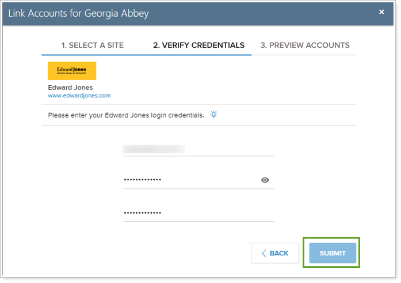Click the login credentials instruction text
Image resolution: width=401 pixels, height=283 pixels.
point(126,115)
